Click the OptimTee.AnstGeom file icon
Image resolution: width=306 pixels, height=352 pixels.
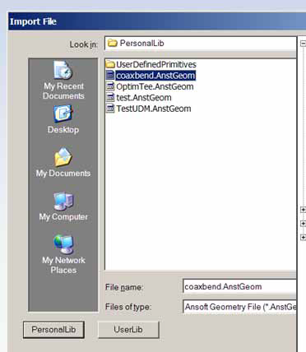coord(110,86)
